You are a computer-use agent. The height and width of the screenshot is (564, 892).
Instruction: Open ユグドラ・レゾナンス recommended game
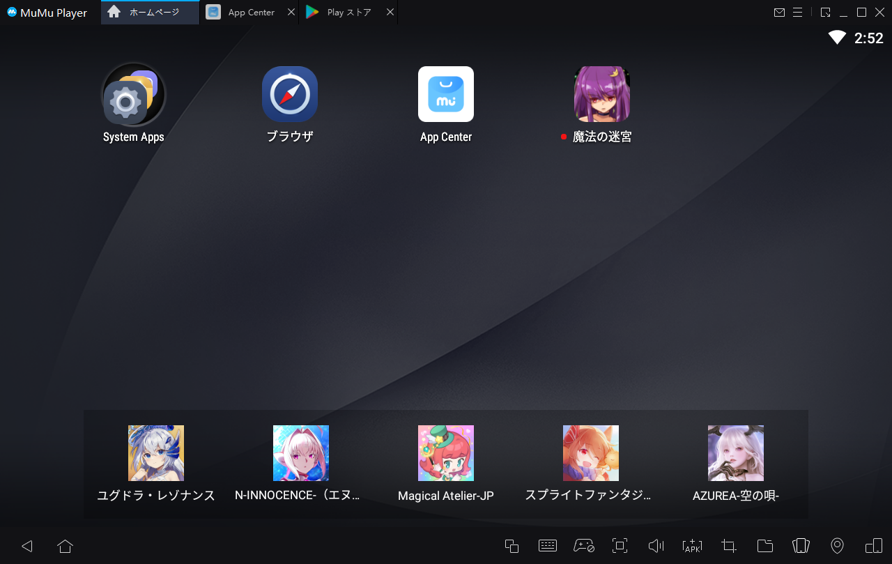click(x=156, y=453)
